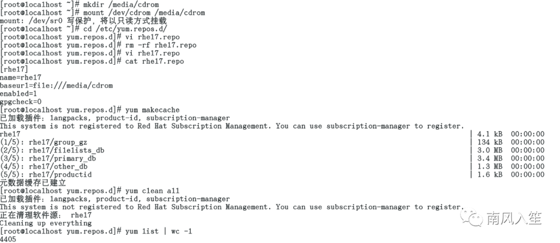Click the baseurl=file:///media/cdrom line
The image size is (560, 243).
[57, 85]
